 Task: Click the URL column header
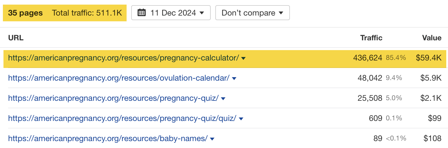coord(16,38)
